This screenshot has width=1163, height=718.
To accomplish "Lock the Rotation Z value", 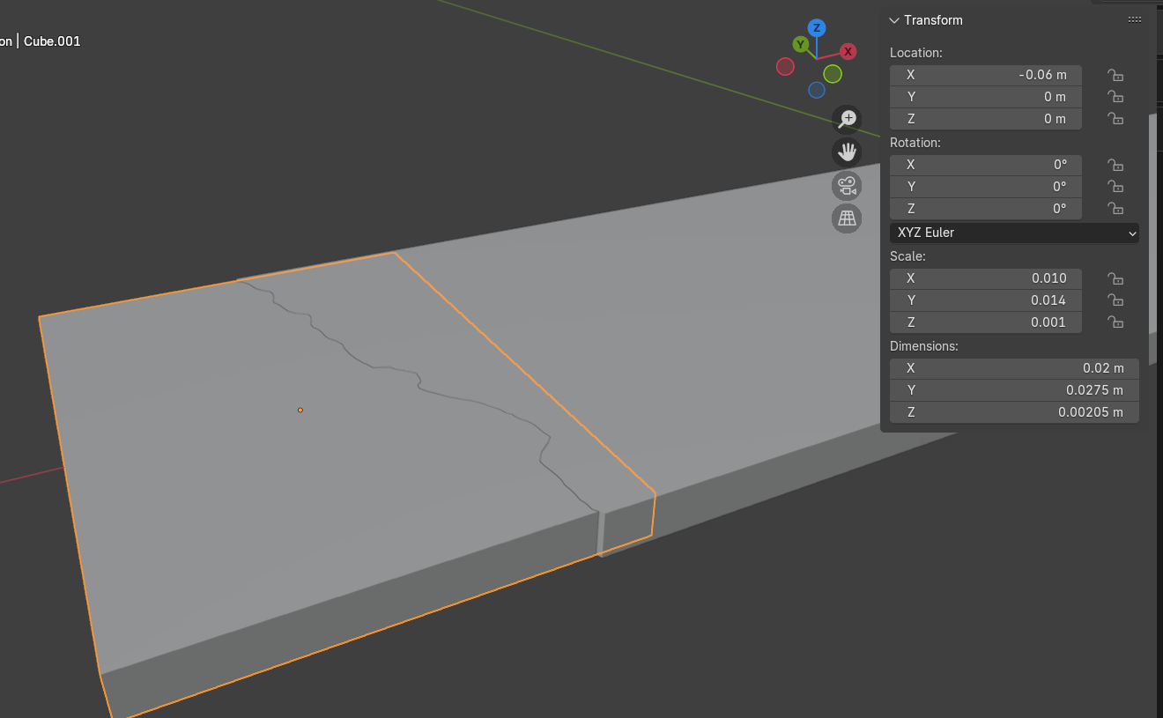I will click(1115, 209).
